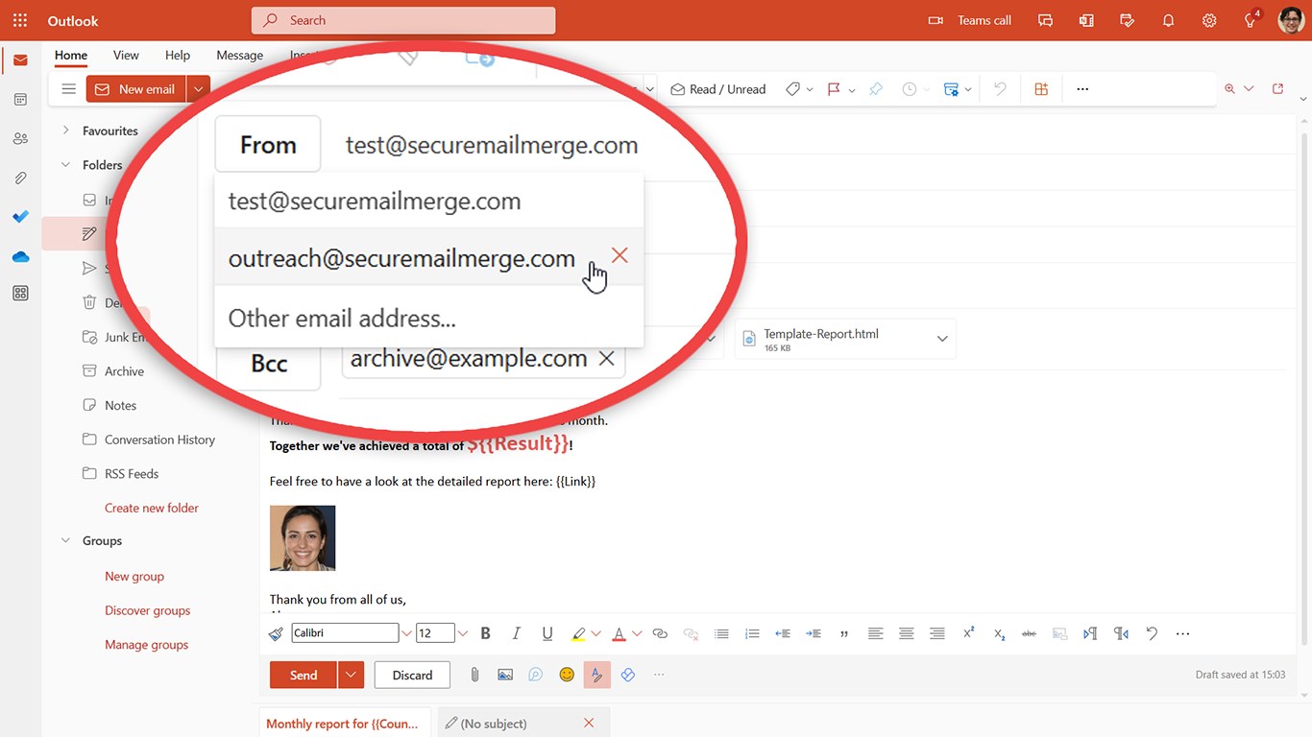
Task: Open My Day task icon in the header
Action: (x=1128, y=20)
